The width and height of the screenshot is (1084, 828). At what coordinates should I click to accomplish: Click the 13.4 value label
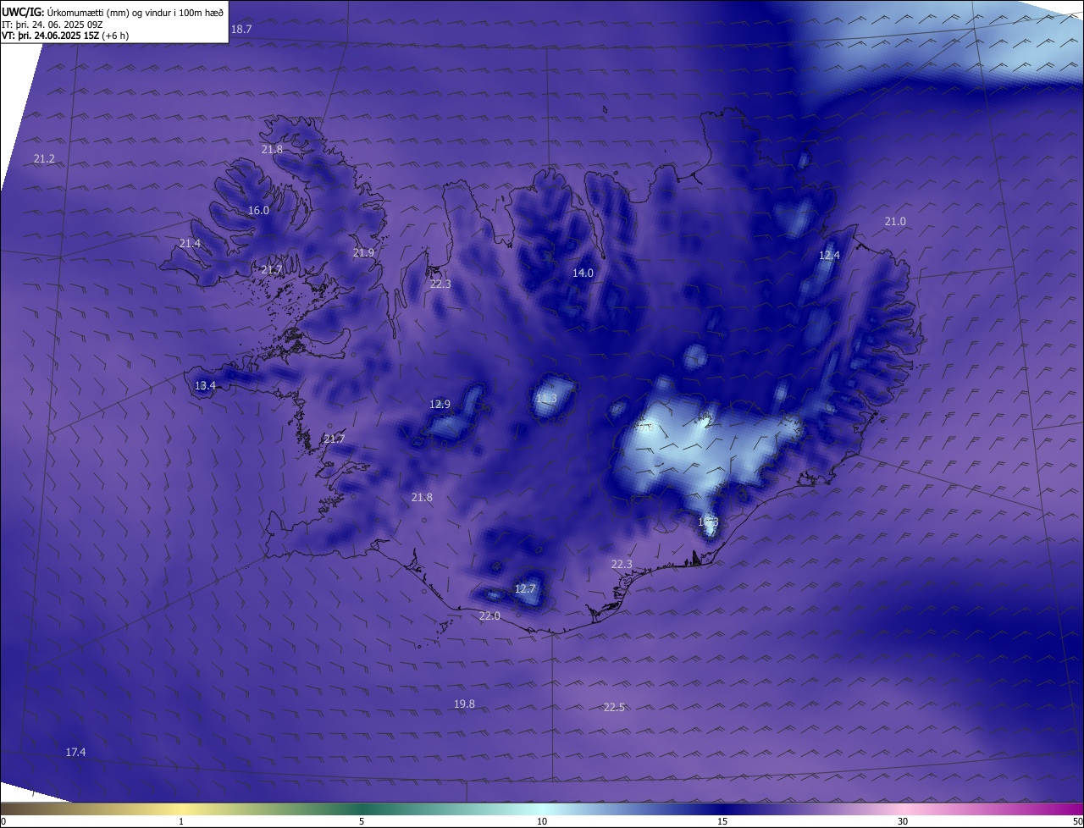(x=205, y=385)
